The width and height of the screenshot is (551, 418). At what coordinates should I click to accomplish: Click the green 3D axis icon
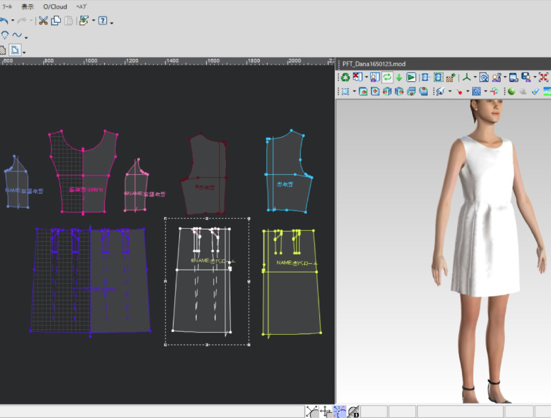[466, 77]
